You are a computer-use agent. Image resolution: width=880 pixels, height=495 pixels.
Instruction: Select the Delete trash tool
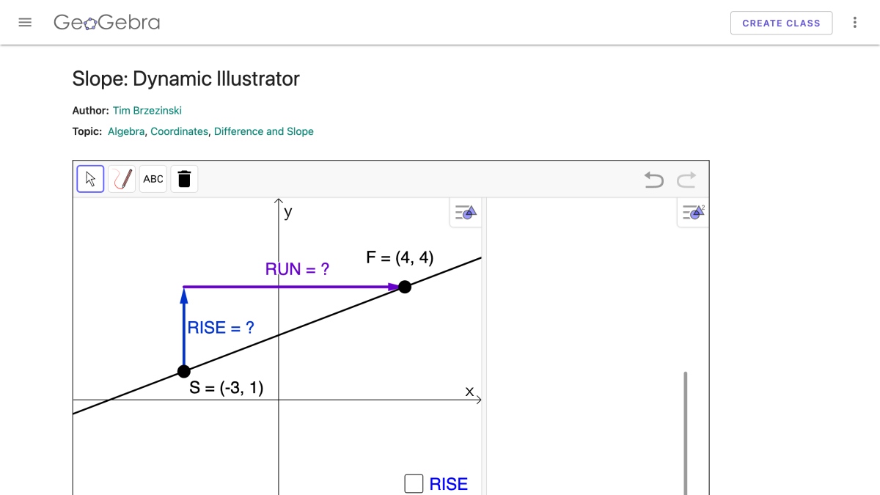point(184,178)
